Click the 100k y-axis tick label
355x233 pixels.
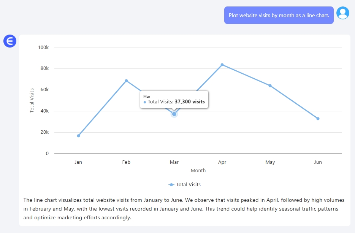coord(43,48)
